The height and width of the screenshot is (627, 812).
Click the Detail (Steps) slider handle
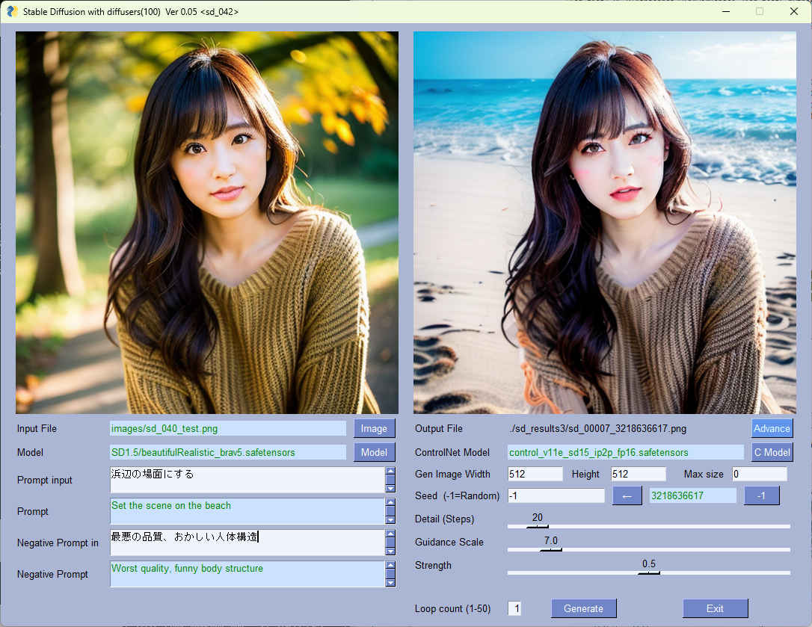[x=537, y=526]
